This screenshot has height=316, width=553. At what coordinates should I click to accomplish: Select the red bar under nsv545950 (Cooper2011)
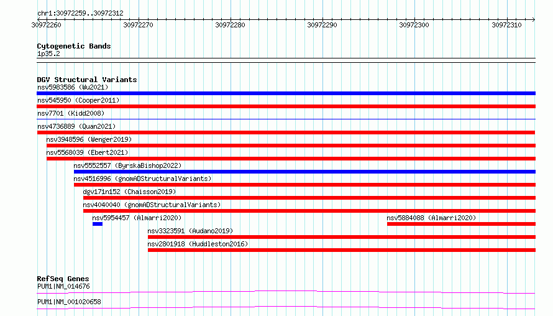286,106
